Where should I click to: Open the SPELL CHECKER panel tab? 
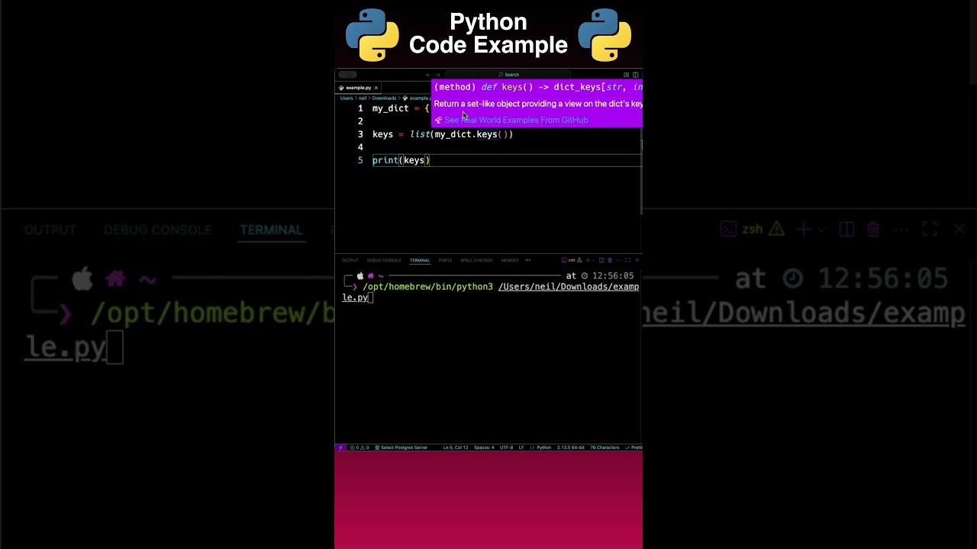[476, 260]
